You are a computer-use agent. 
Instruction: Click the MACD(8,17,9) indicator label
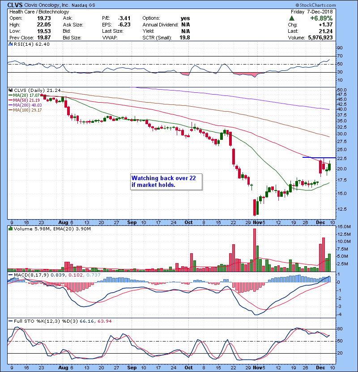pos(31,275)
